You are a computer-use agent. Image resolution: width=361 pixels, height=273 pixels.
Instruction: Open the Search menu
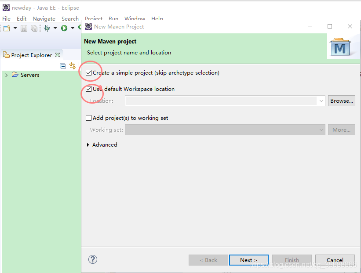tap(70, 18)
